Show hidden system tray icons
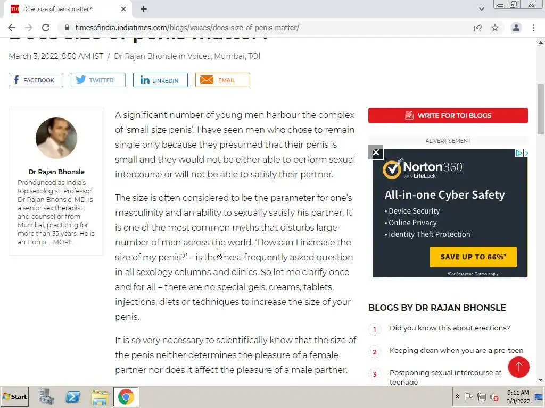 point(457,396)
